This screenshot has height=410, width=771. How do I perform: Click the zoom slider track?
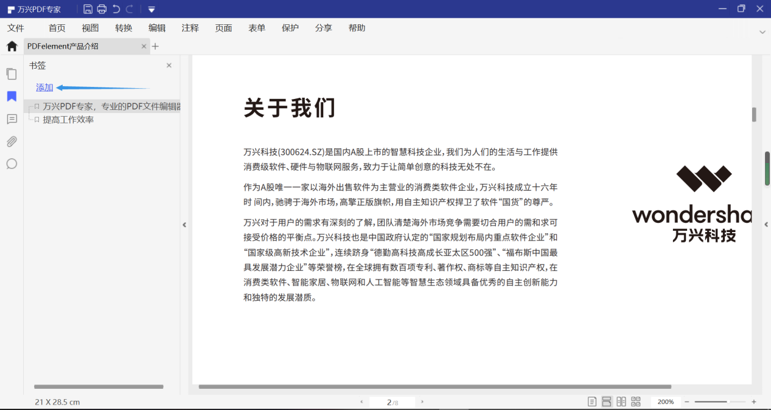pos(720,402)
